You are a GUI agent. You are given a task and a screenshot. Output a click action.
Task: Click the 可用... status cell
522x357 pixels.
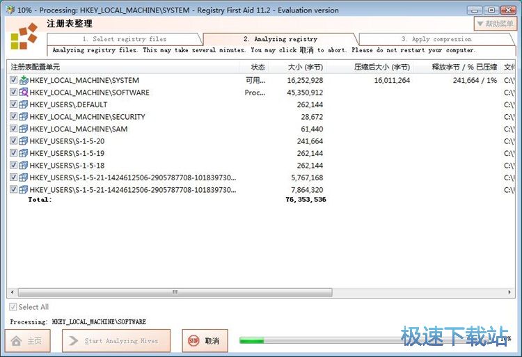click(255, 80)
